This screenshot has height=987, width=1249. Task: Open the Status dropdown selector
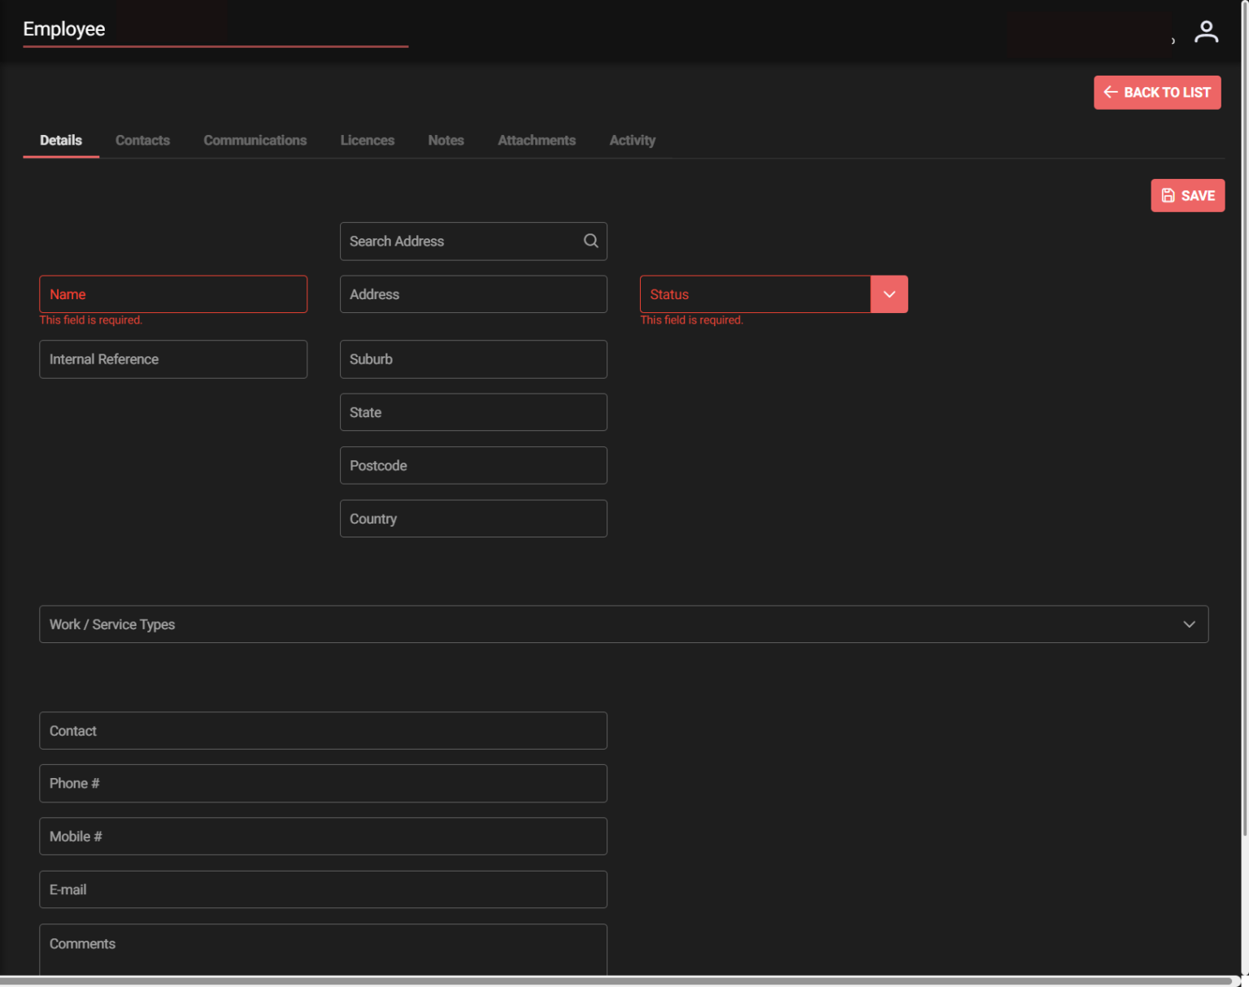(755, 293)
